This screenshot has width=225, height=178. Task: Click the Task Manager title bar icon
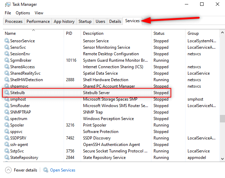tap(7, 4)
